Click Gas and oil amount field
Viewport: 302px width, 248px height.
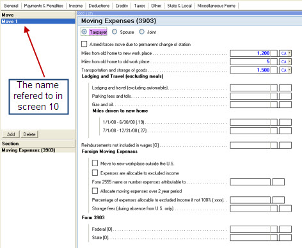[x=254, y=104]
